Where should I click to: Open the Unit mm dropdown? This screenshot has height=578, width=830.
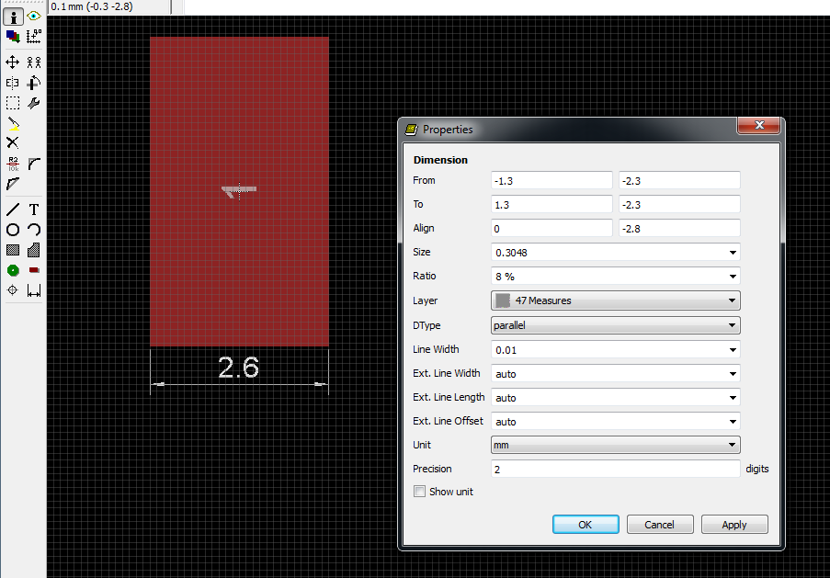[615, 445]
